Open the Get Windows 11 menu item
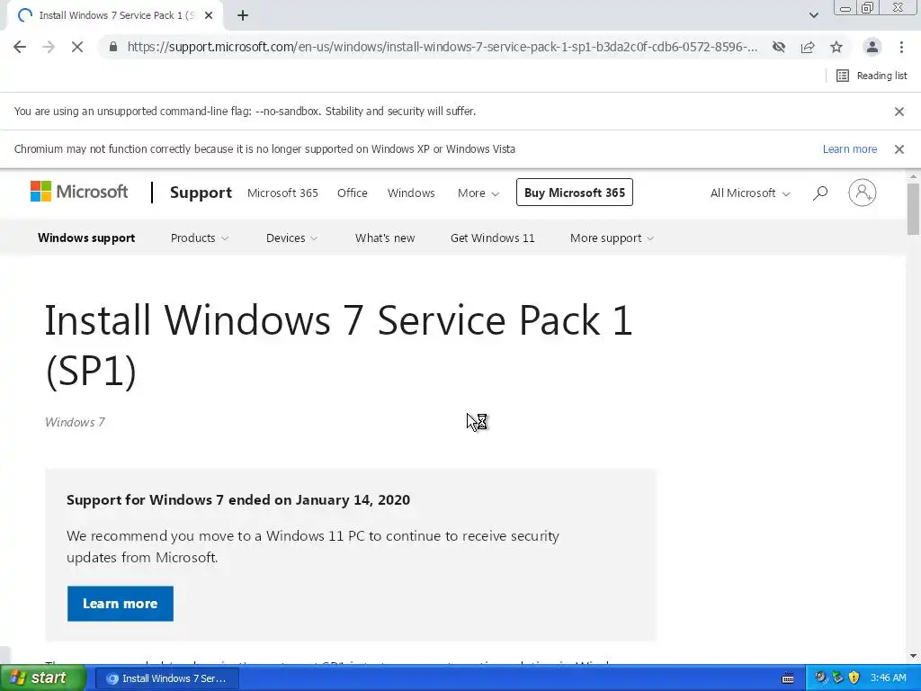 (492, 238)
